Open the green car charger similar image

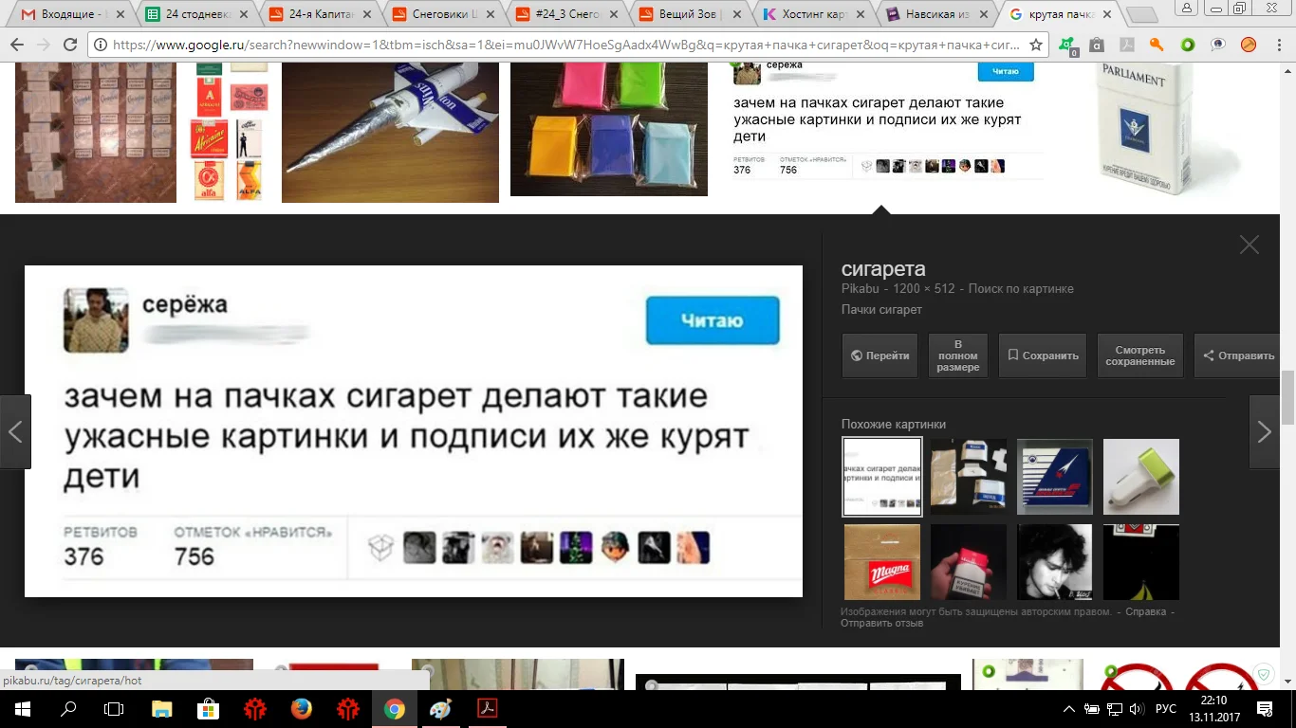(1141, 477)
